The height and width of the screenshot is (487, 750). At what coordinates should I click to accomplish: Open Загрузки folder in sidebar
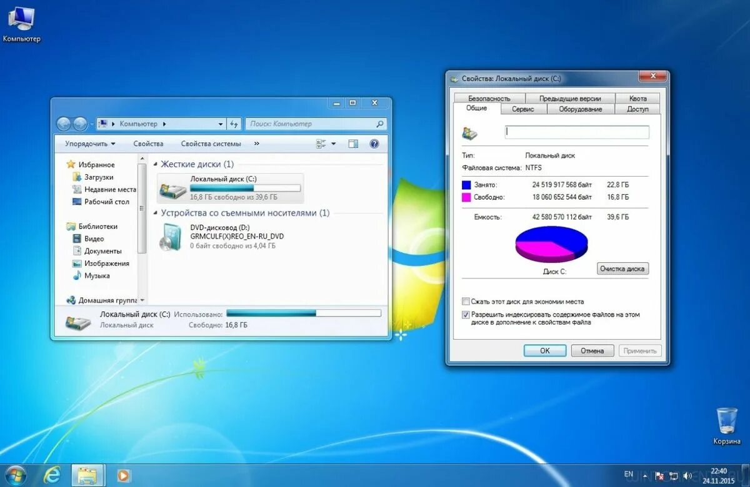[x=99, y=177]
